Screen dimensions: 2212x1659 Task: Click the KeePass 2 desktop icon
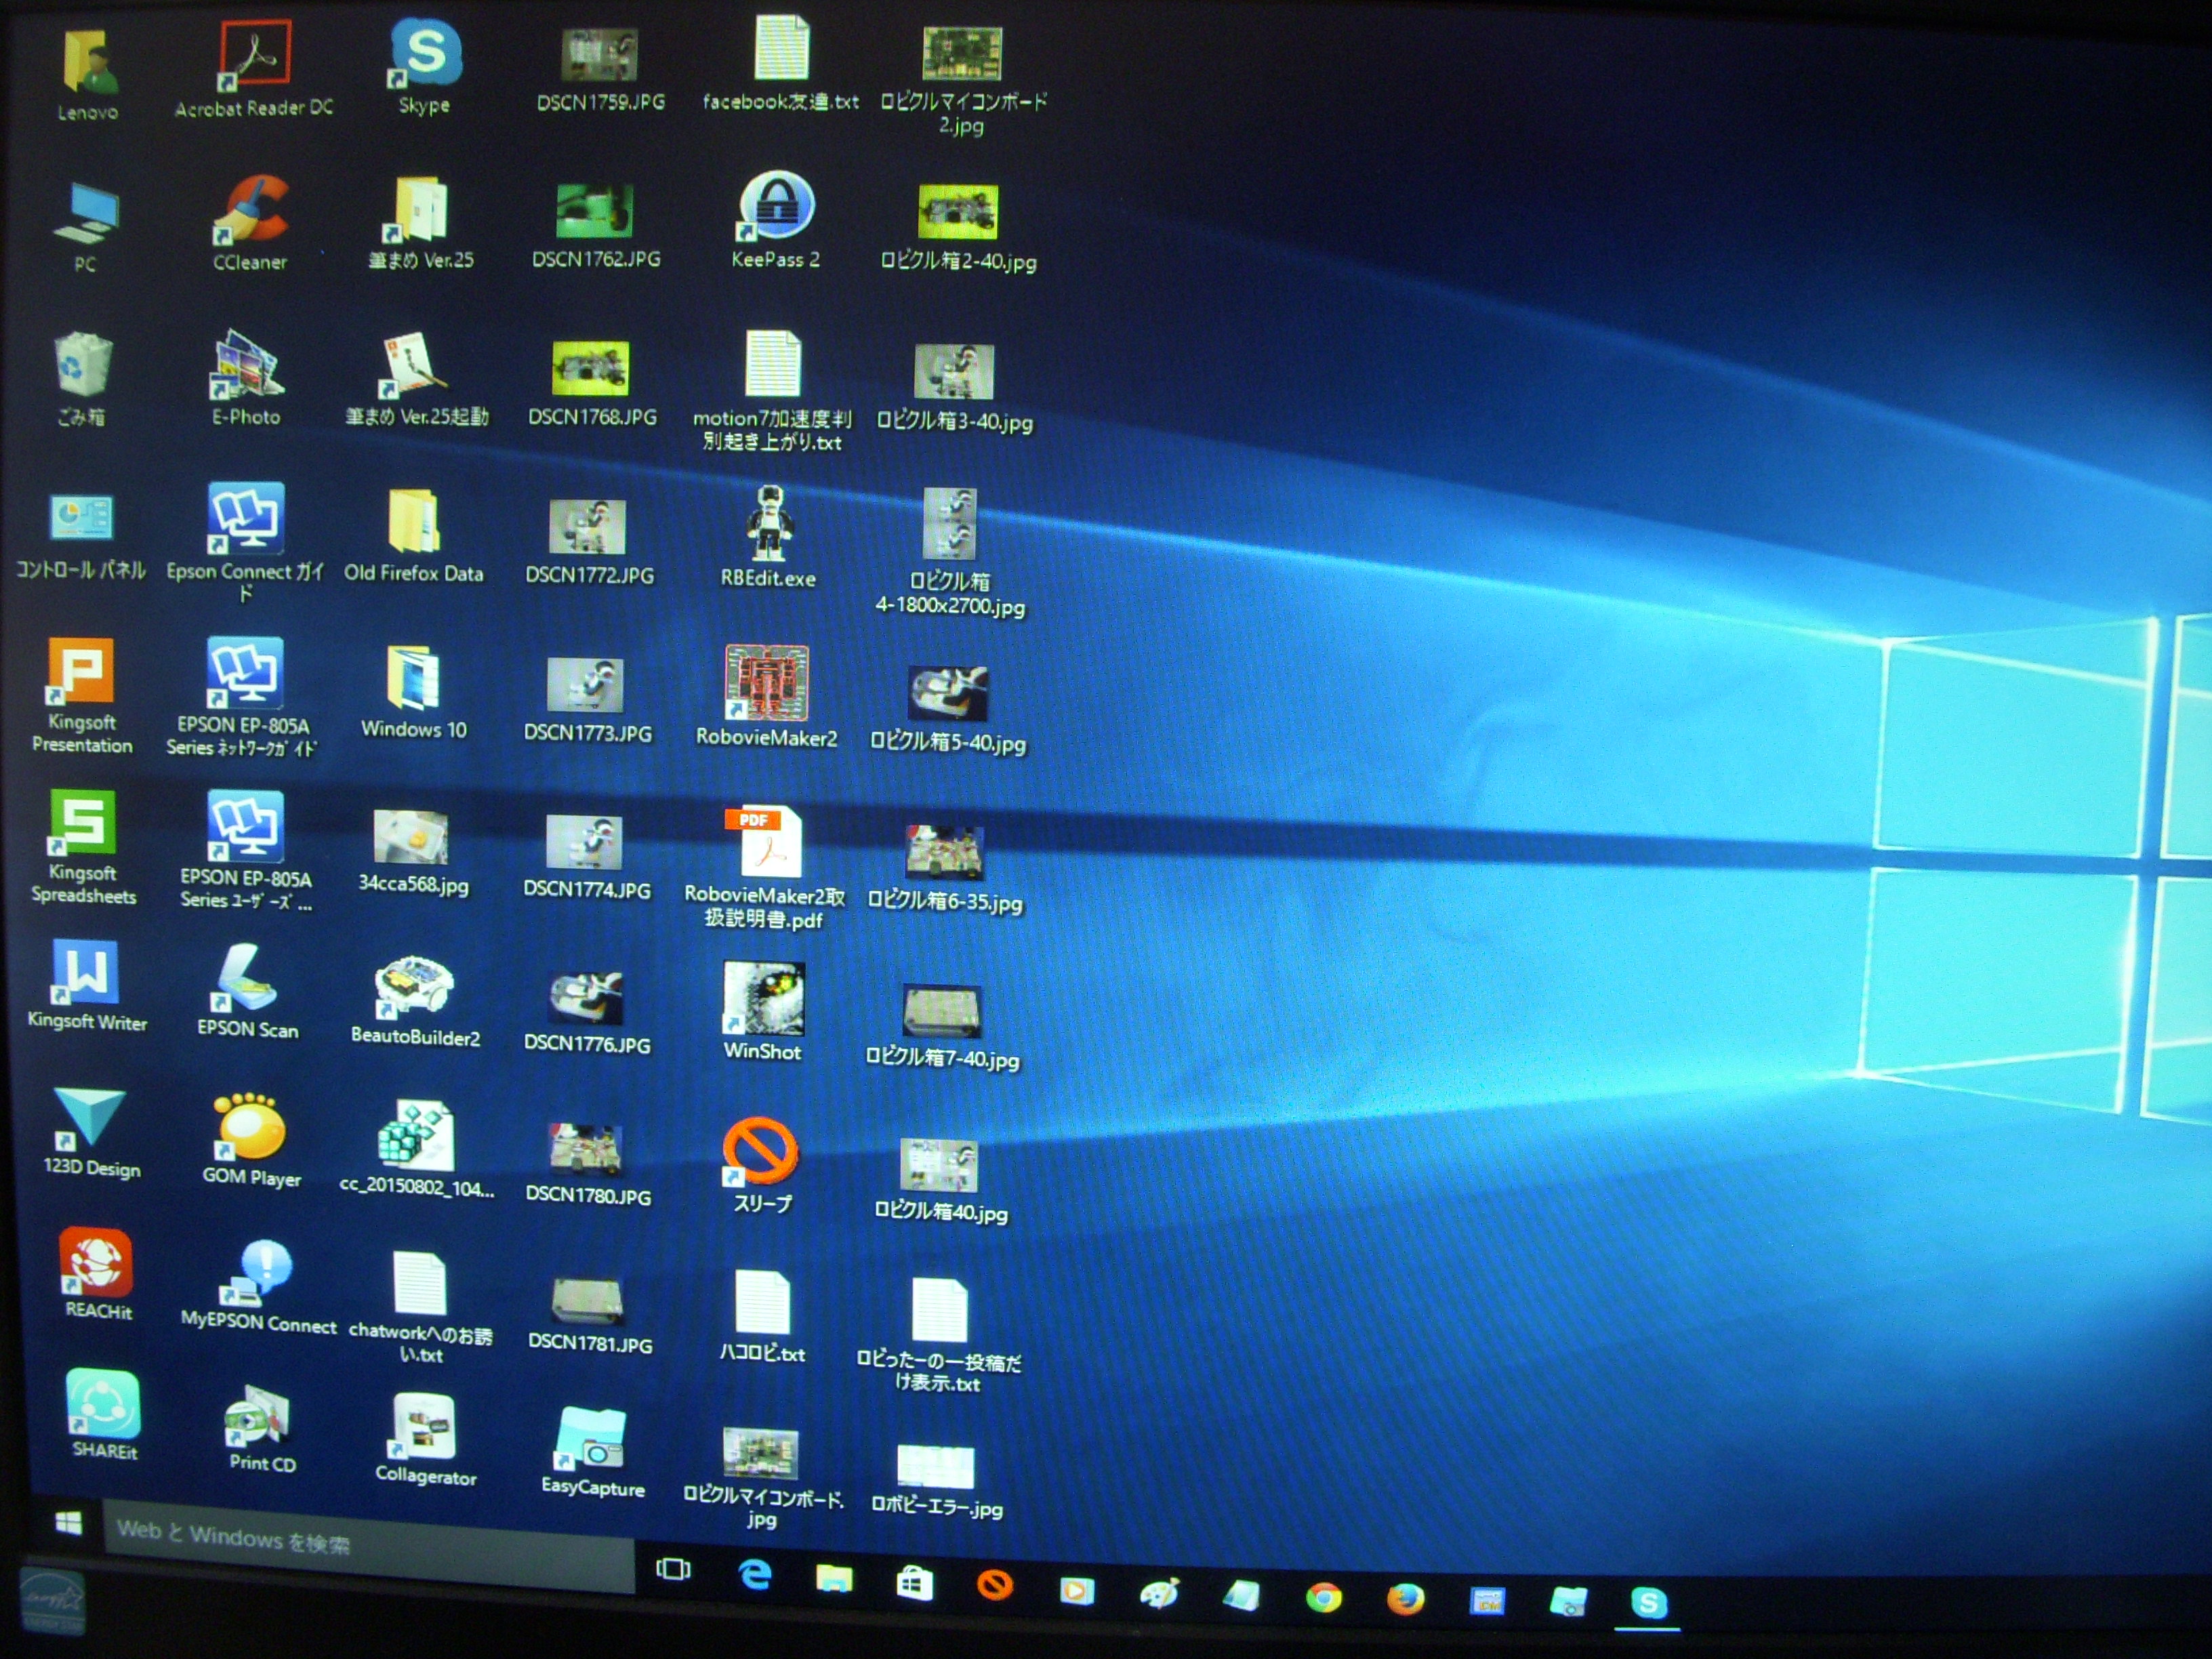click(x=776, y=207)
